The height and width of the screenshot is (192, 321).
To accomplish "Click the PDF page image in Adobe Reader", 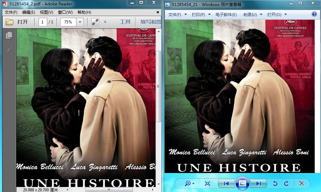I will tap(86, 108).
